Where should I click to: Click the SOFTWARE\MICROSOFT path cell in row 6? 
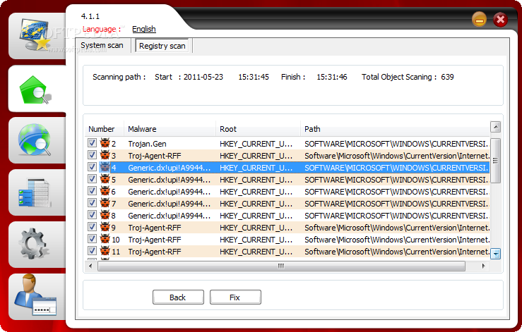click(396, 192)
